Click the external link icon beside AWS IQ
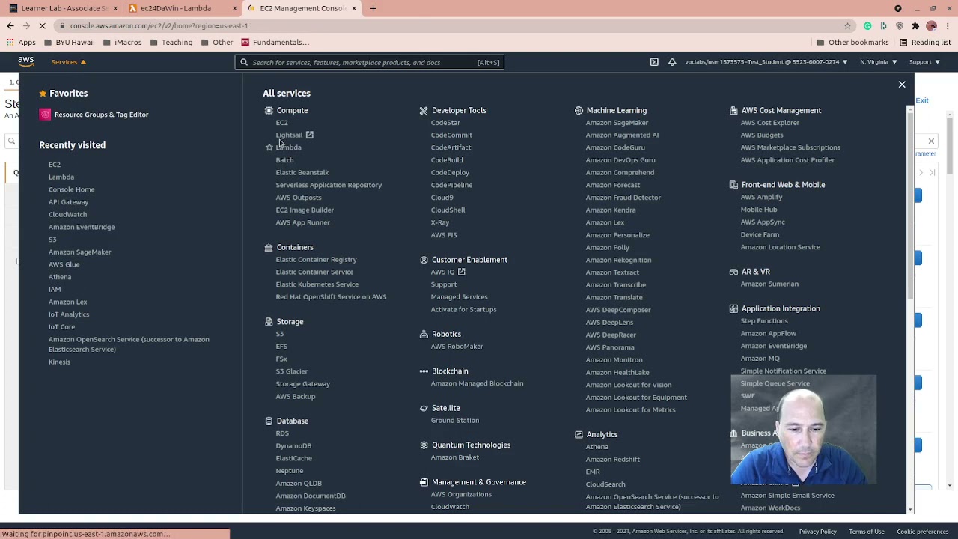 pos(461,272)
